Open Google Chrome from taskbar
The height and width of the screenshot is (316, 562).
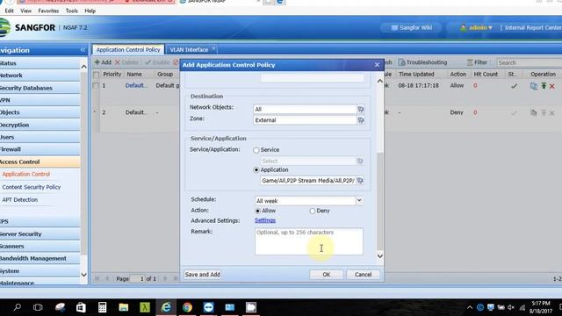point(187,307)
